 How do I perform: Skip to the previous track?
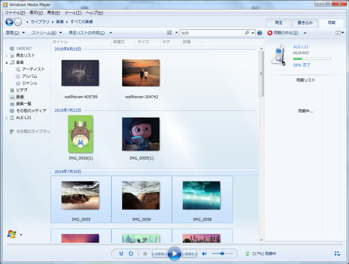point(159,254)
